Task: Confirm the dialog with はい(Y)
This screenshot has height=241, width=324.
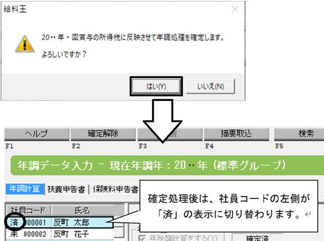Action: [156, 86]
